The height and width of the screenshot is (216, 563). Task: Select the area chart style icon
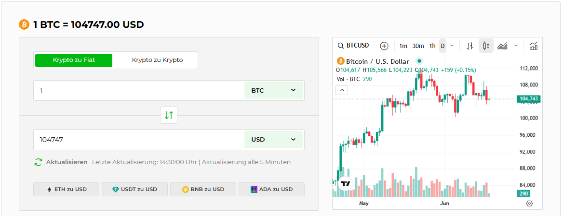(502, 46)
